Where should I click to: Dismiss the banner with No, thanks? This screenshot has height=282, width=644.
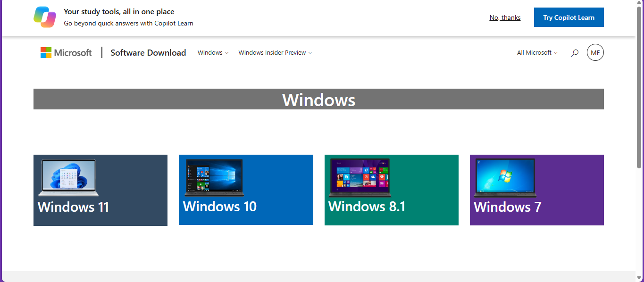point(505,17)
